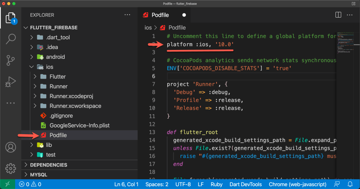The height and width of the screenshot is (189, 360).
Task: Show additional activity bar views ellipsis
Action: coord(11,103)
